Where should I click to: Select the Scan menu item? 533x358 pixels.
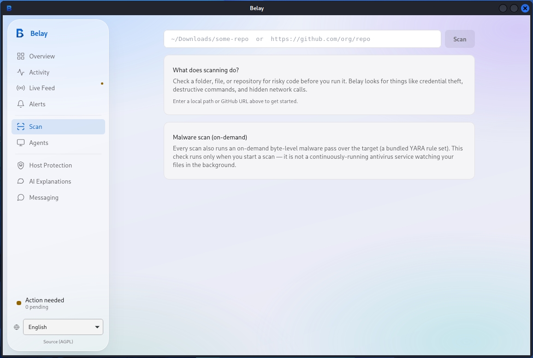pyautogui.click(x=58, y=127)
